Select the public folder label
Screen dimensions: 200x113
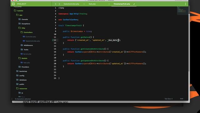tap(22, 84)
